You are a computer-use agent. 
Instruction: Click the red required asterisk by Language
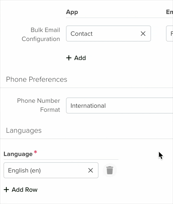click(35, 152)
